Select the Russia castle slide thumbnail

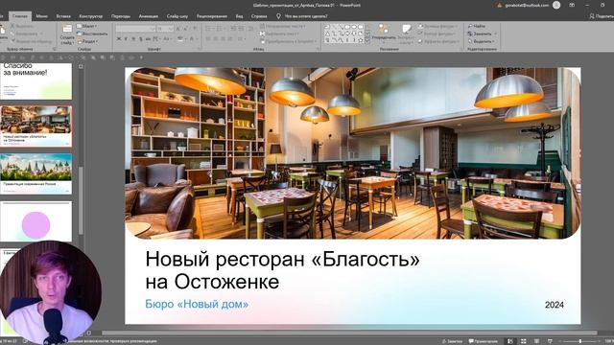coord(36,173)
